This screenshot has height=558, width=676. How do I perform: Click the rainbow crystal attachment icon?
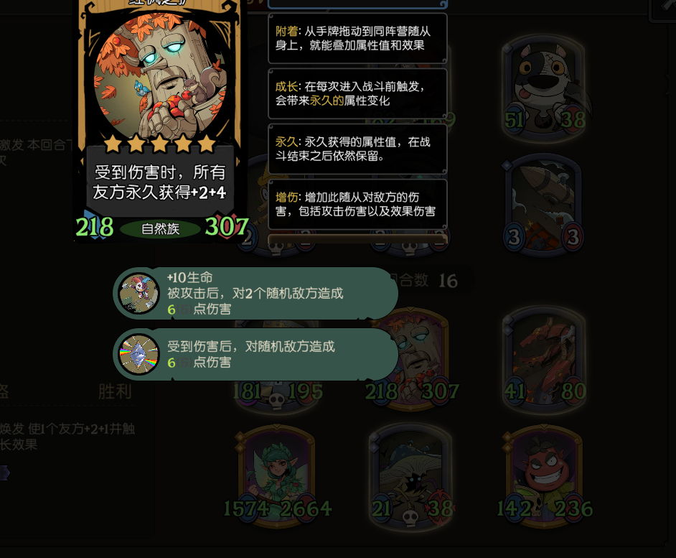(139, 354)
